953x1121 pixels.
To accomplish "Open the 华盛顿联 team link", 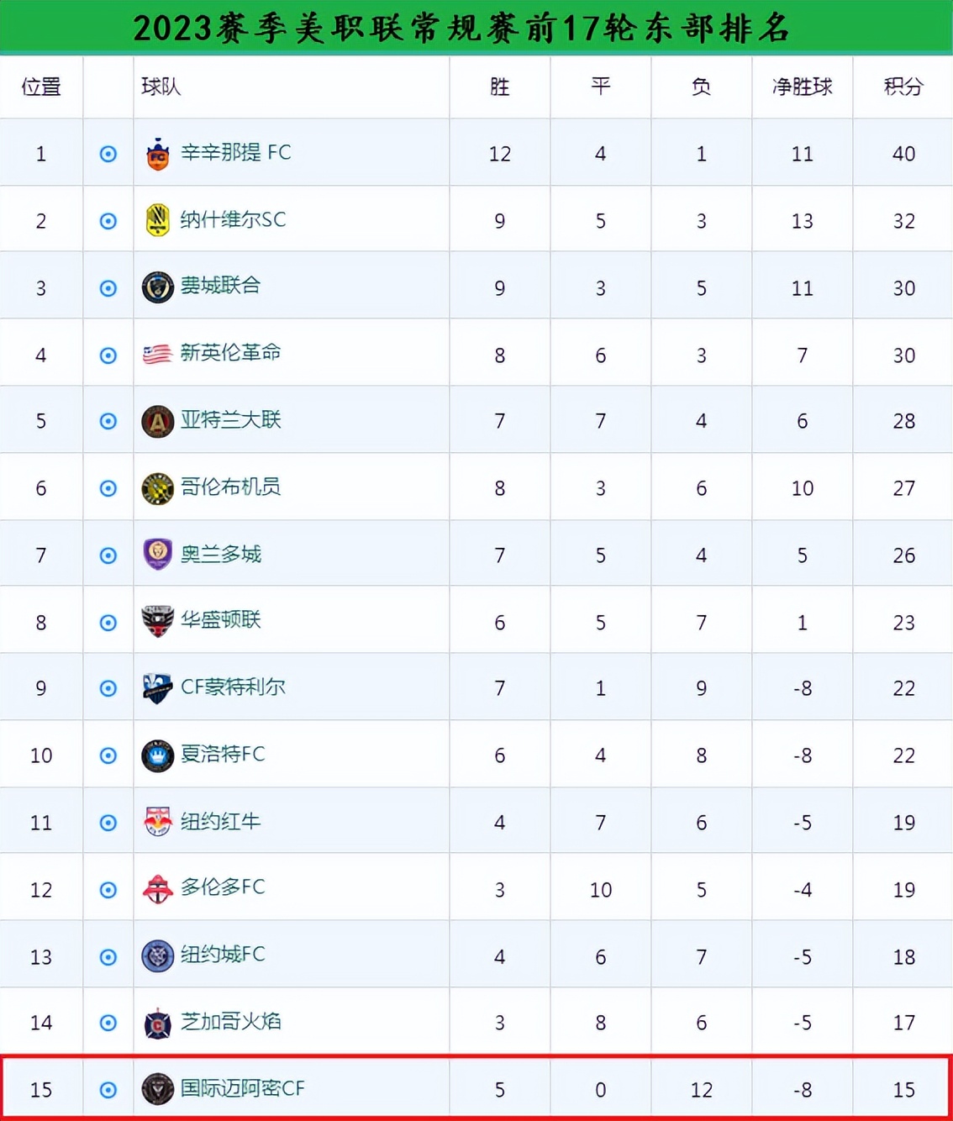I will click(x=221, y=620).
